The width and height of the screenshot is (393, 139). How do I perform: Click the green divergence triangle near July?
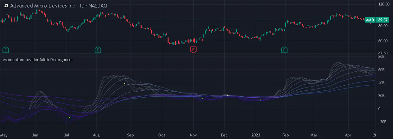pos(70,118)
